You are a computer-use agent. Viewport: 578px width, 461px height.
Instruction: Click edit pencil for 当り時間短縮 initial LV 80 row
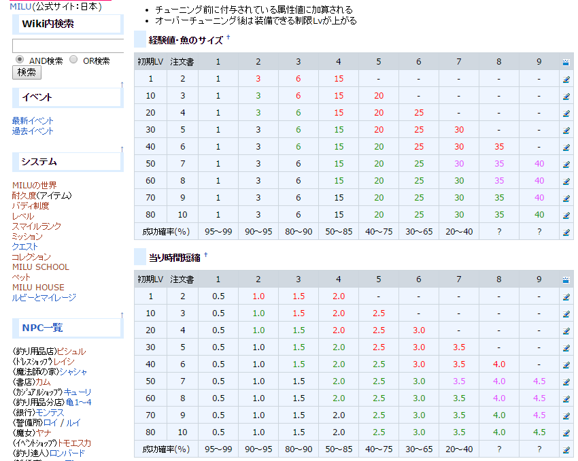pos(566,432)
